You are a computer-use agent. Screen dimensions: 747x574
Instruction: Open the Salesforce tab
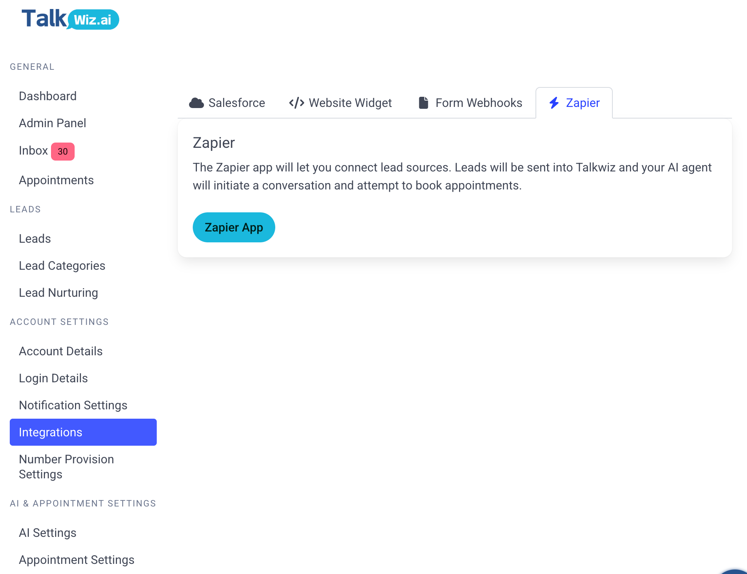point(227,103)
